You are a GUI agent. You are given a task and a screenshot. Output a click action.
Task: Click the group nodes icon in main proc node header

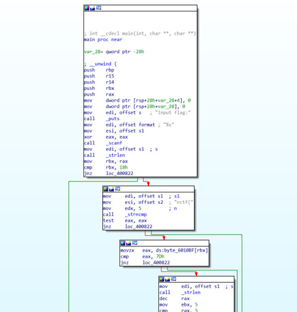click(x=99, y=8)
